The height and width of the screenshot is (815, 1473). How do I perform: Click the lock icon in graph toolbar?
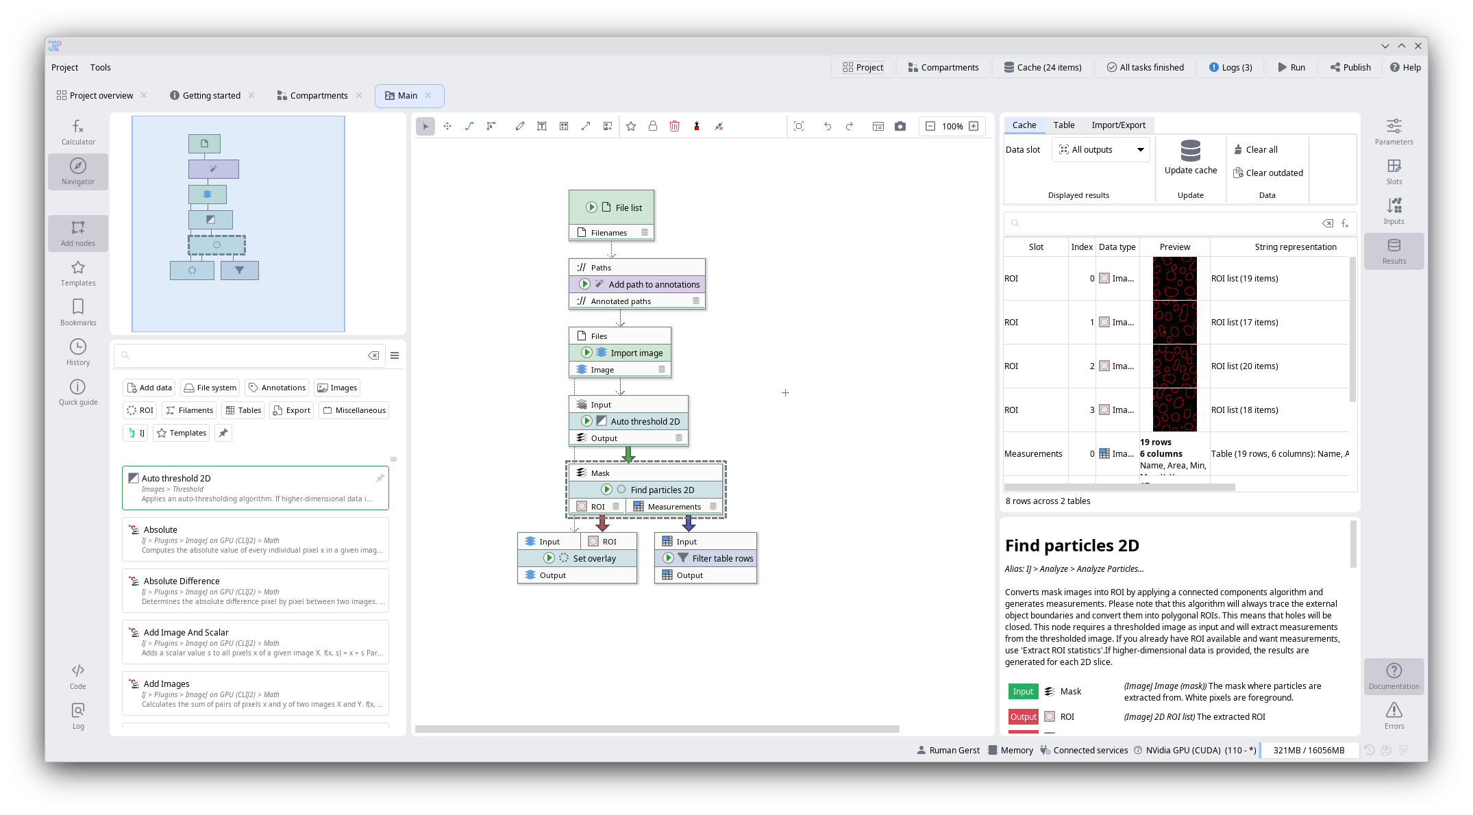[653, 126]
